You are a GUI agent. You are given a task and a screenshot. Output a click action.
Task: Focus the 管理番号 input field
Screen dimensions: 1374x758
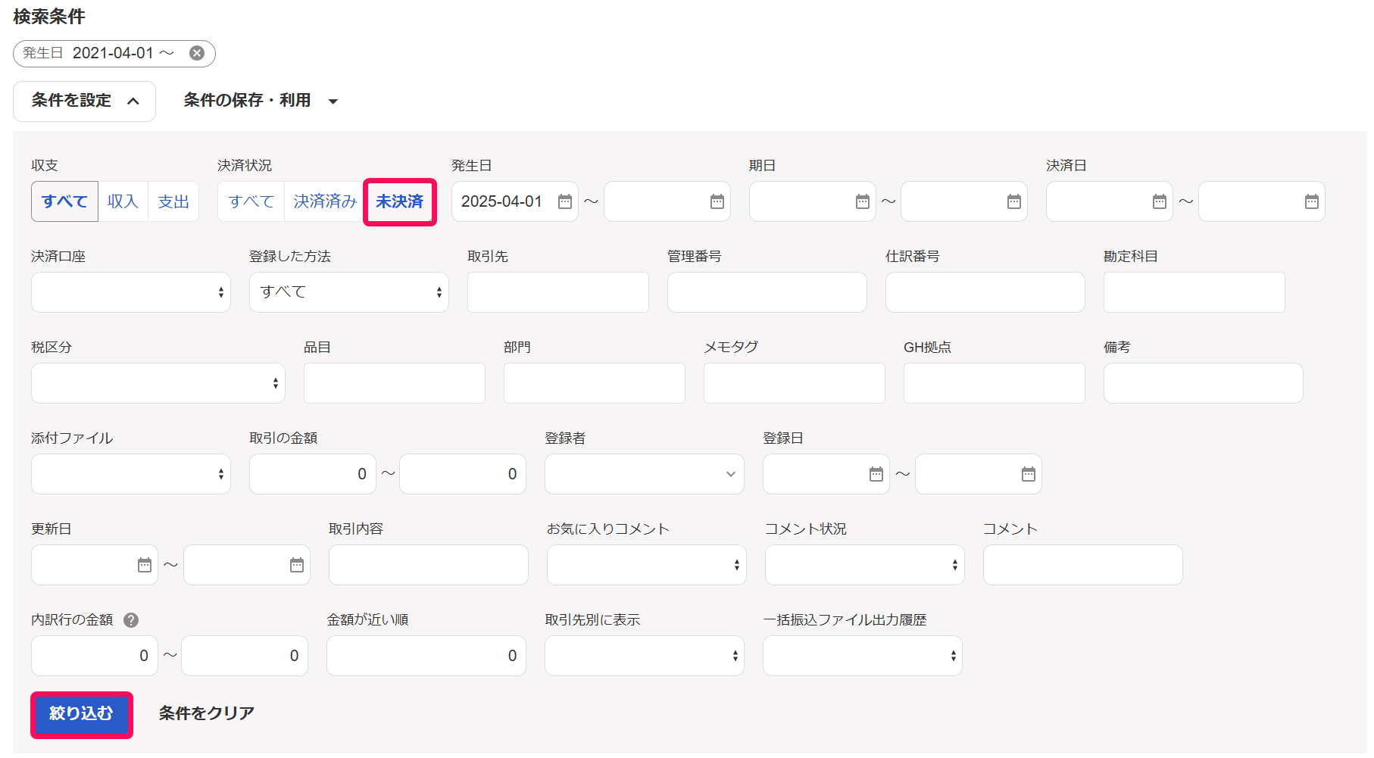[x=767, y=292]
